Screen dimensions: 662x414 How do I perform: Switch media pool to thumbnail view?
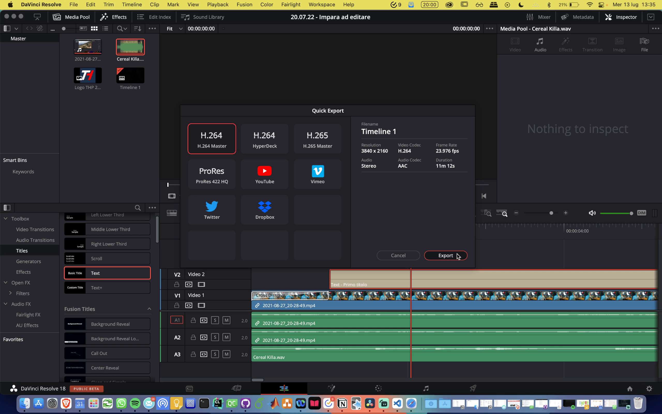click(x=94, y=28)
